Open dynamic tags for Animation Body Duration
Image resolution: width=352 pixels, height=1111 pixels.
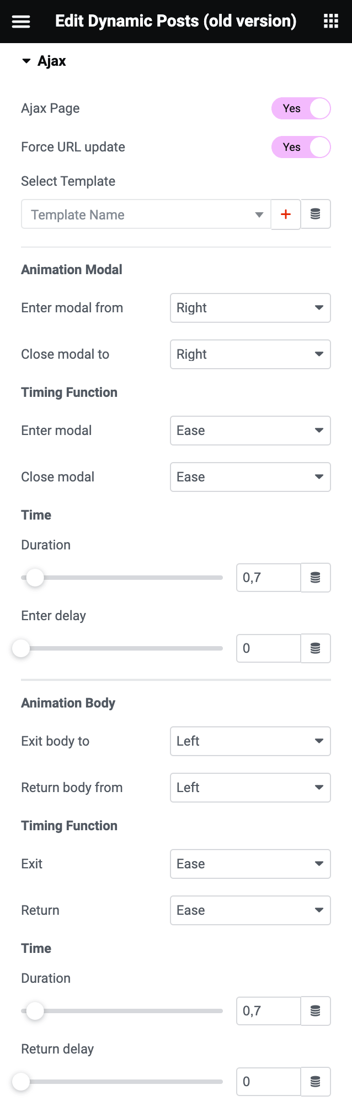click(316, 1011)
